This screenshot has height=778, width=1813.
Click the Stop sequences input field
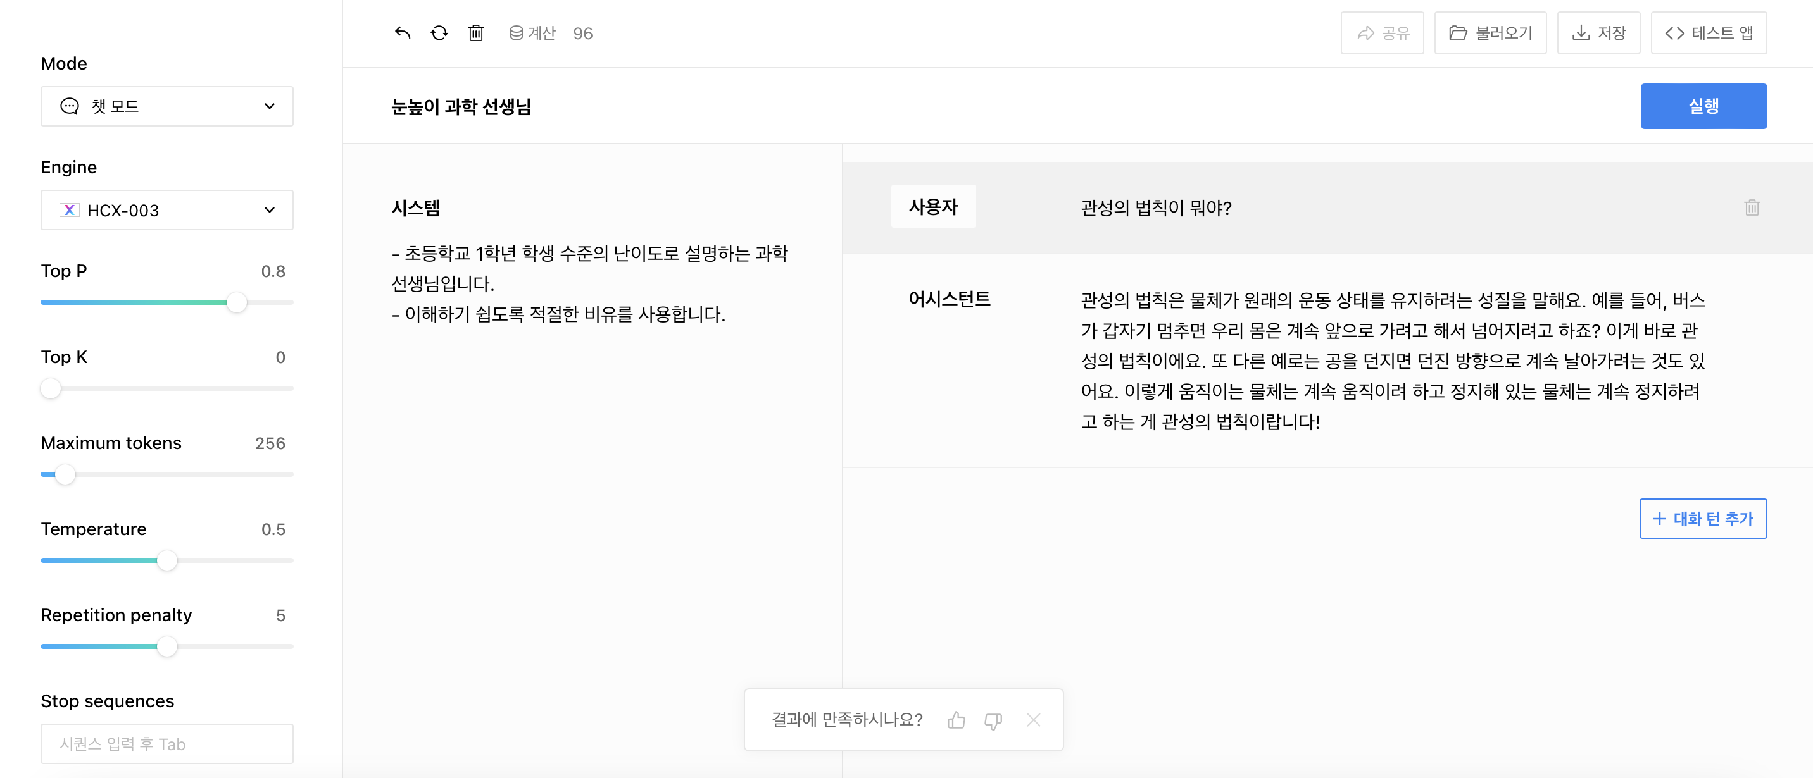click(x=166, y=744)
